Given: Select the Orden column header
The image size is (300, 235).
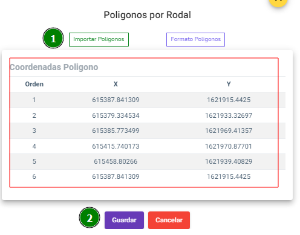Looking at the screenshot, I should [34, 84].
